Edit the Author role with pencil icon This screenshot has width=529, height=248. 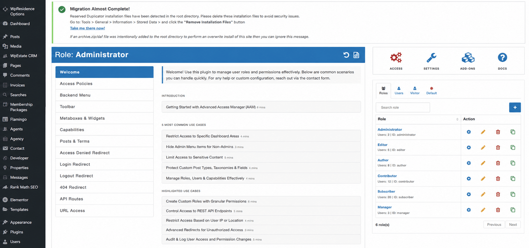tap(483, 163)
